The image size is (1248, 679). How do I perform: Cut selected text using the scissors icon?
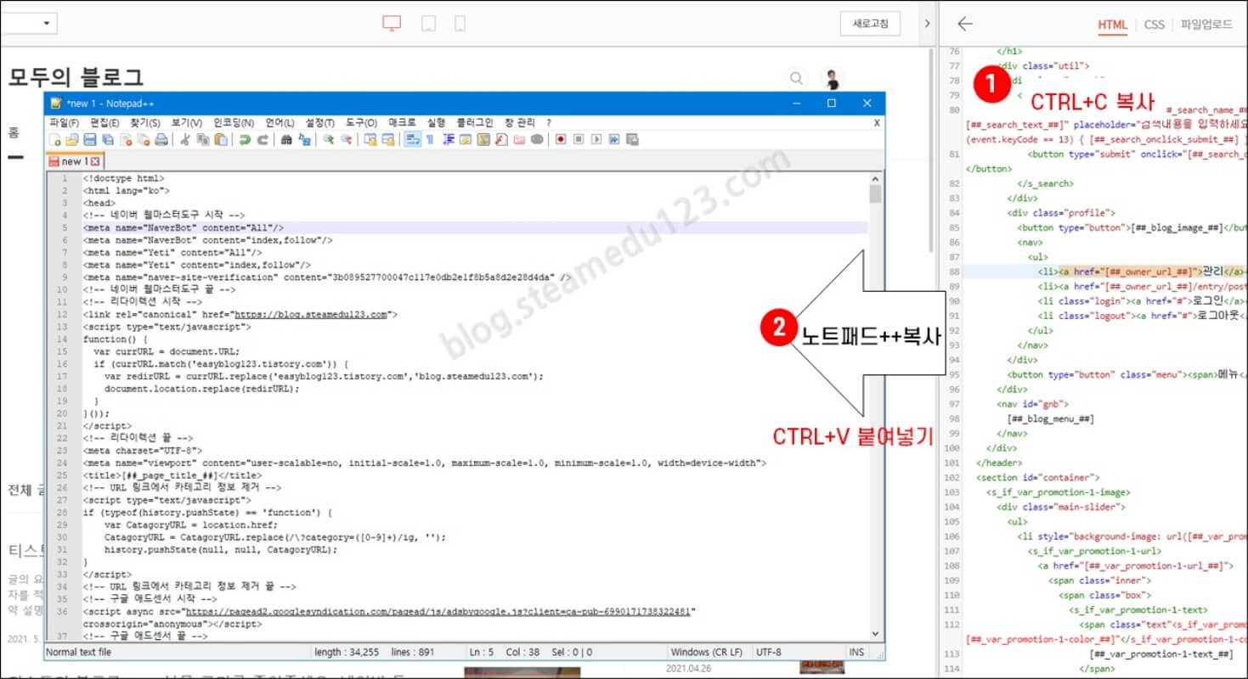[184, 141]
